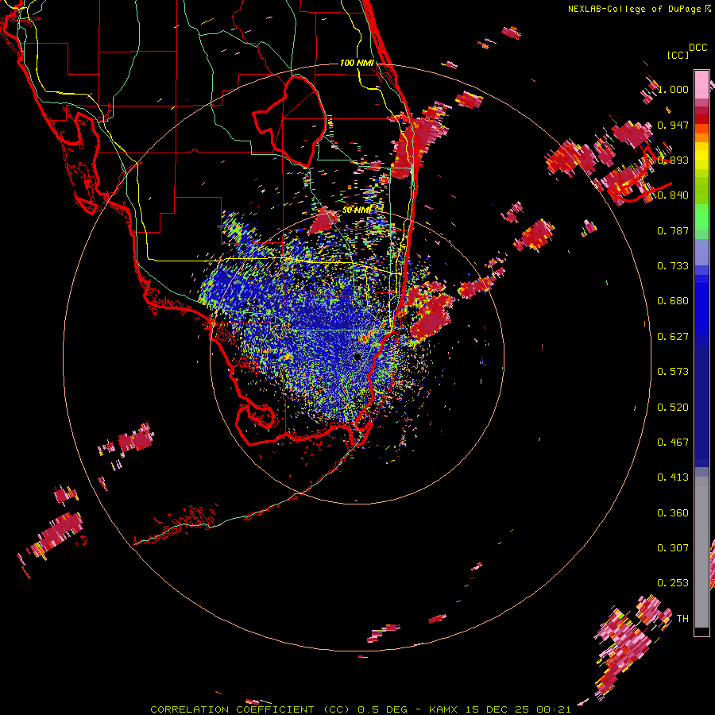Click the 0.573 scale value
The width and height of the screenshot is (715, 715).
point(673,372)
